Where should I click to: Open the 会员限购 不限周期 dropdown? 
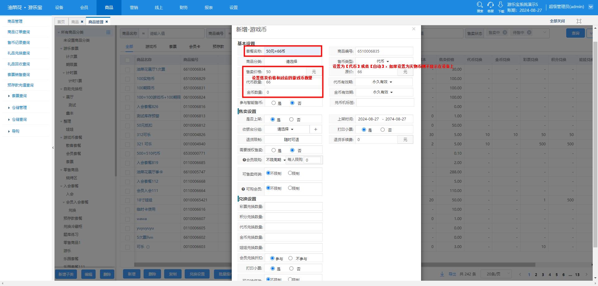coord(275,160)
